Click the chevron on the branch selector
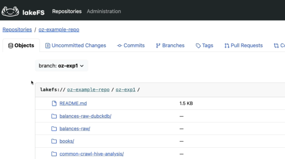Screen dimensions: 285x159 pos(82,66)
